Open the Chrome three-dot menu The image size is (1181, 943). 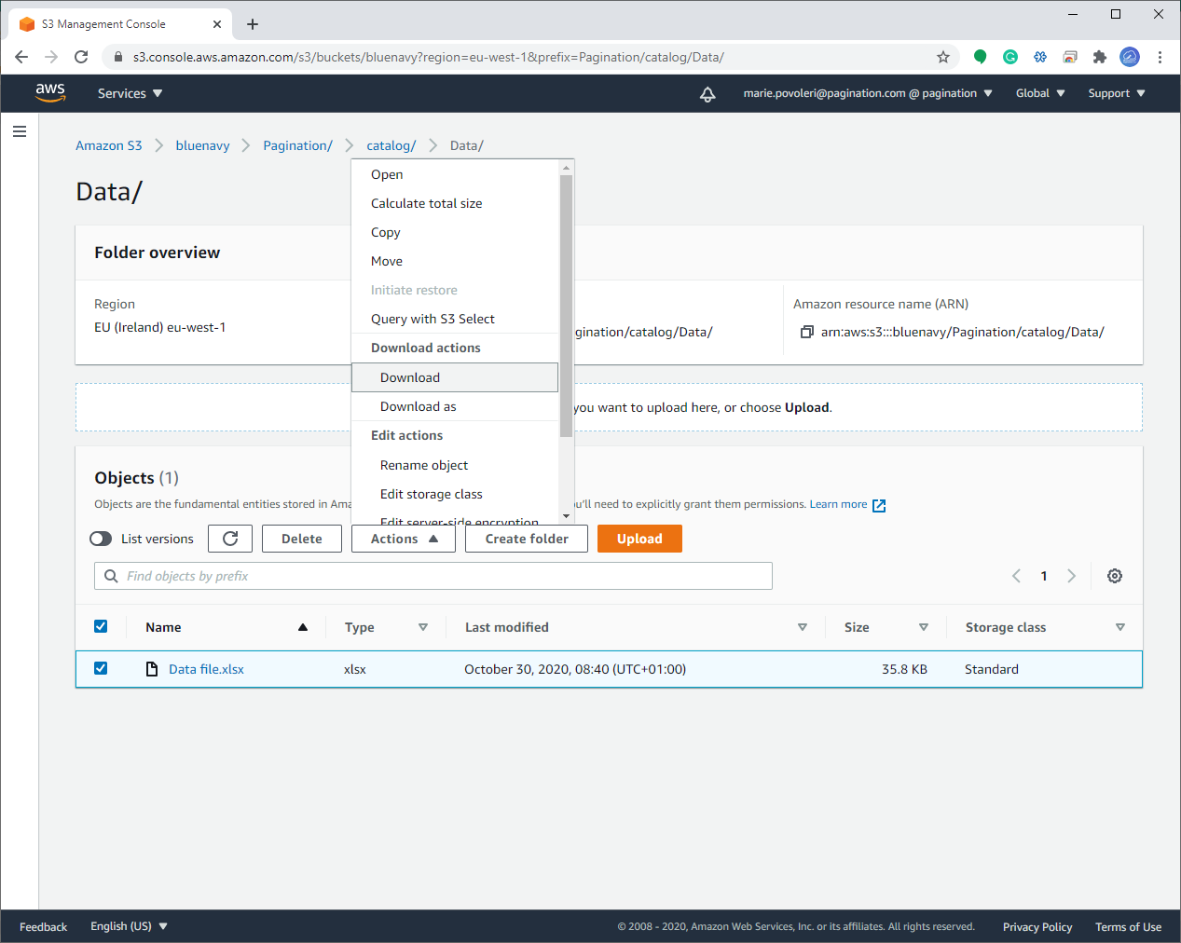[1160, 57]
